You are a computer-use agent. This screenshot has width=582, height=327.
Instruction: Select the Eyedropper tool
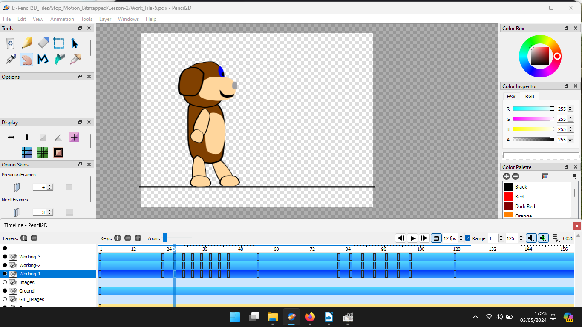[75, 59]
